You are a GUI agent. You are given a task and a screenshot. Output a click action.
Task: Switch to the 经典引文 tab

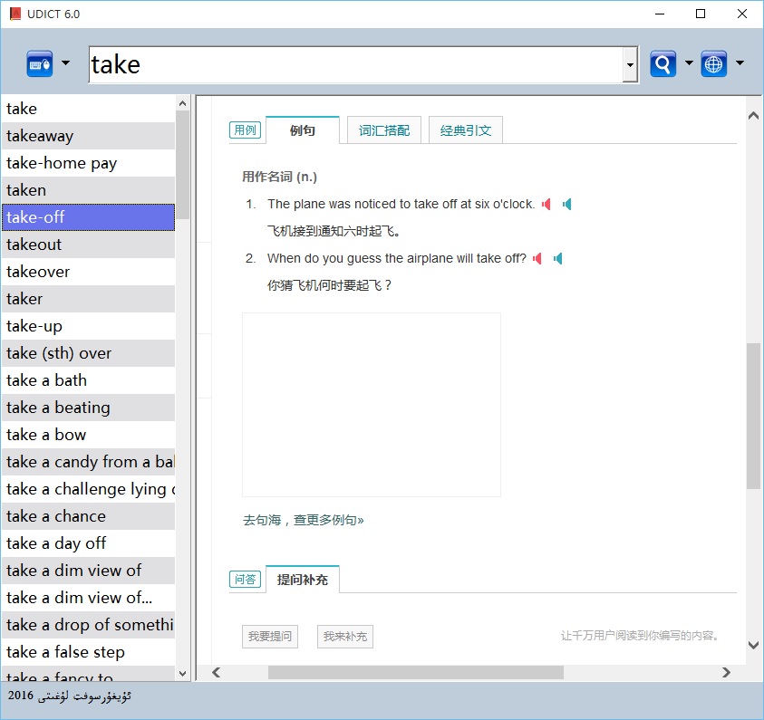coord(466,130)
